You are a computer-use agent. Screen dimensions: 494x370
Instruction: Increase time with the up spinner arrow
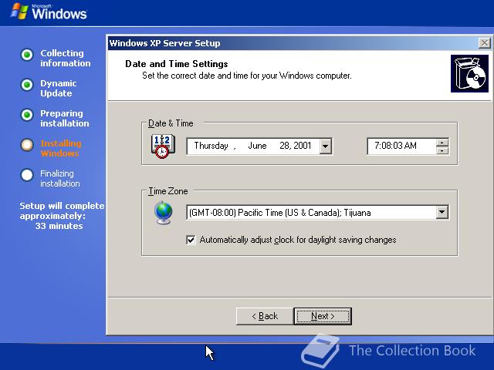pyautogui.click(x=442, y=143)
